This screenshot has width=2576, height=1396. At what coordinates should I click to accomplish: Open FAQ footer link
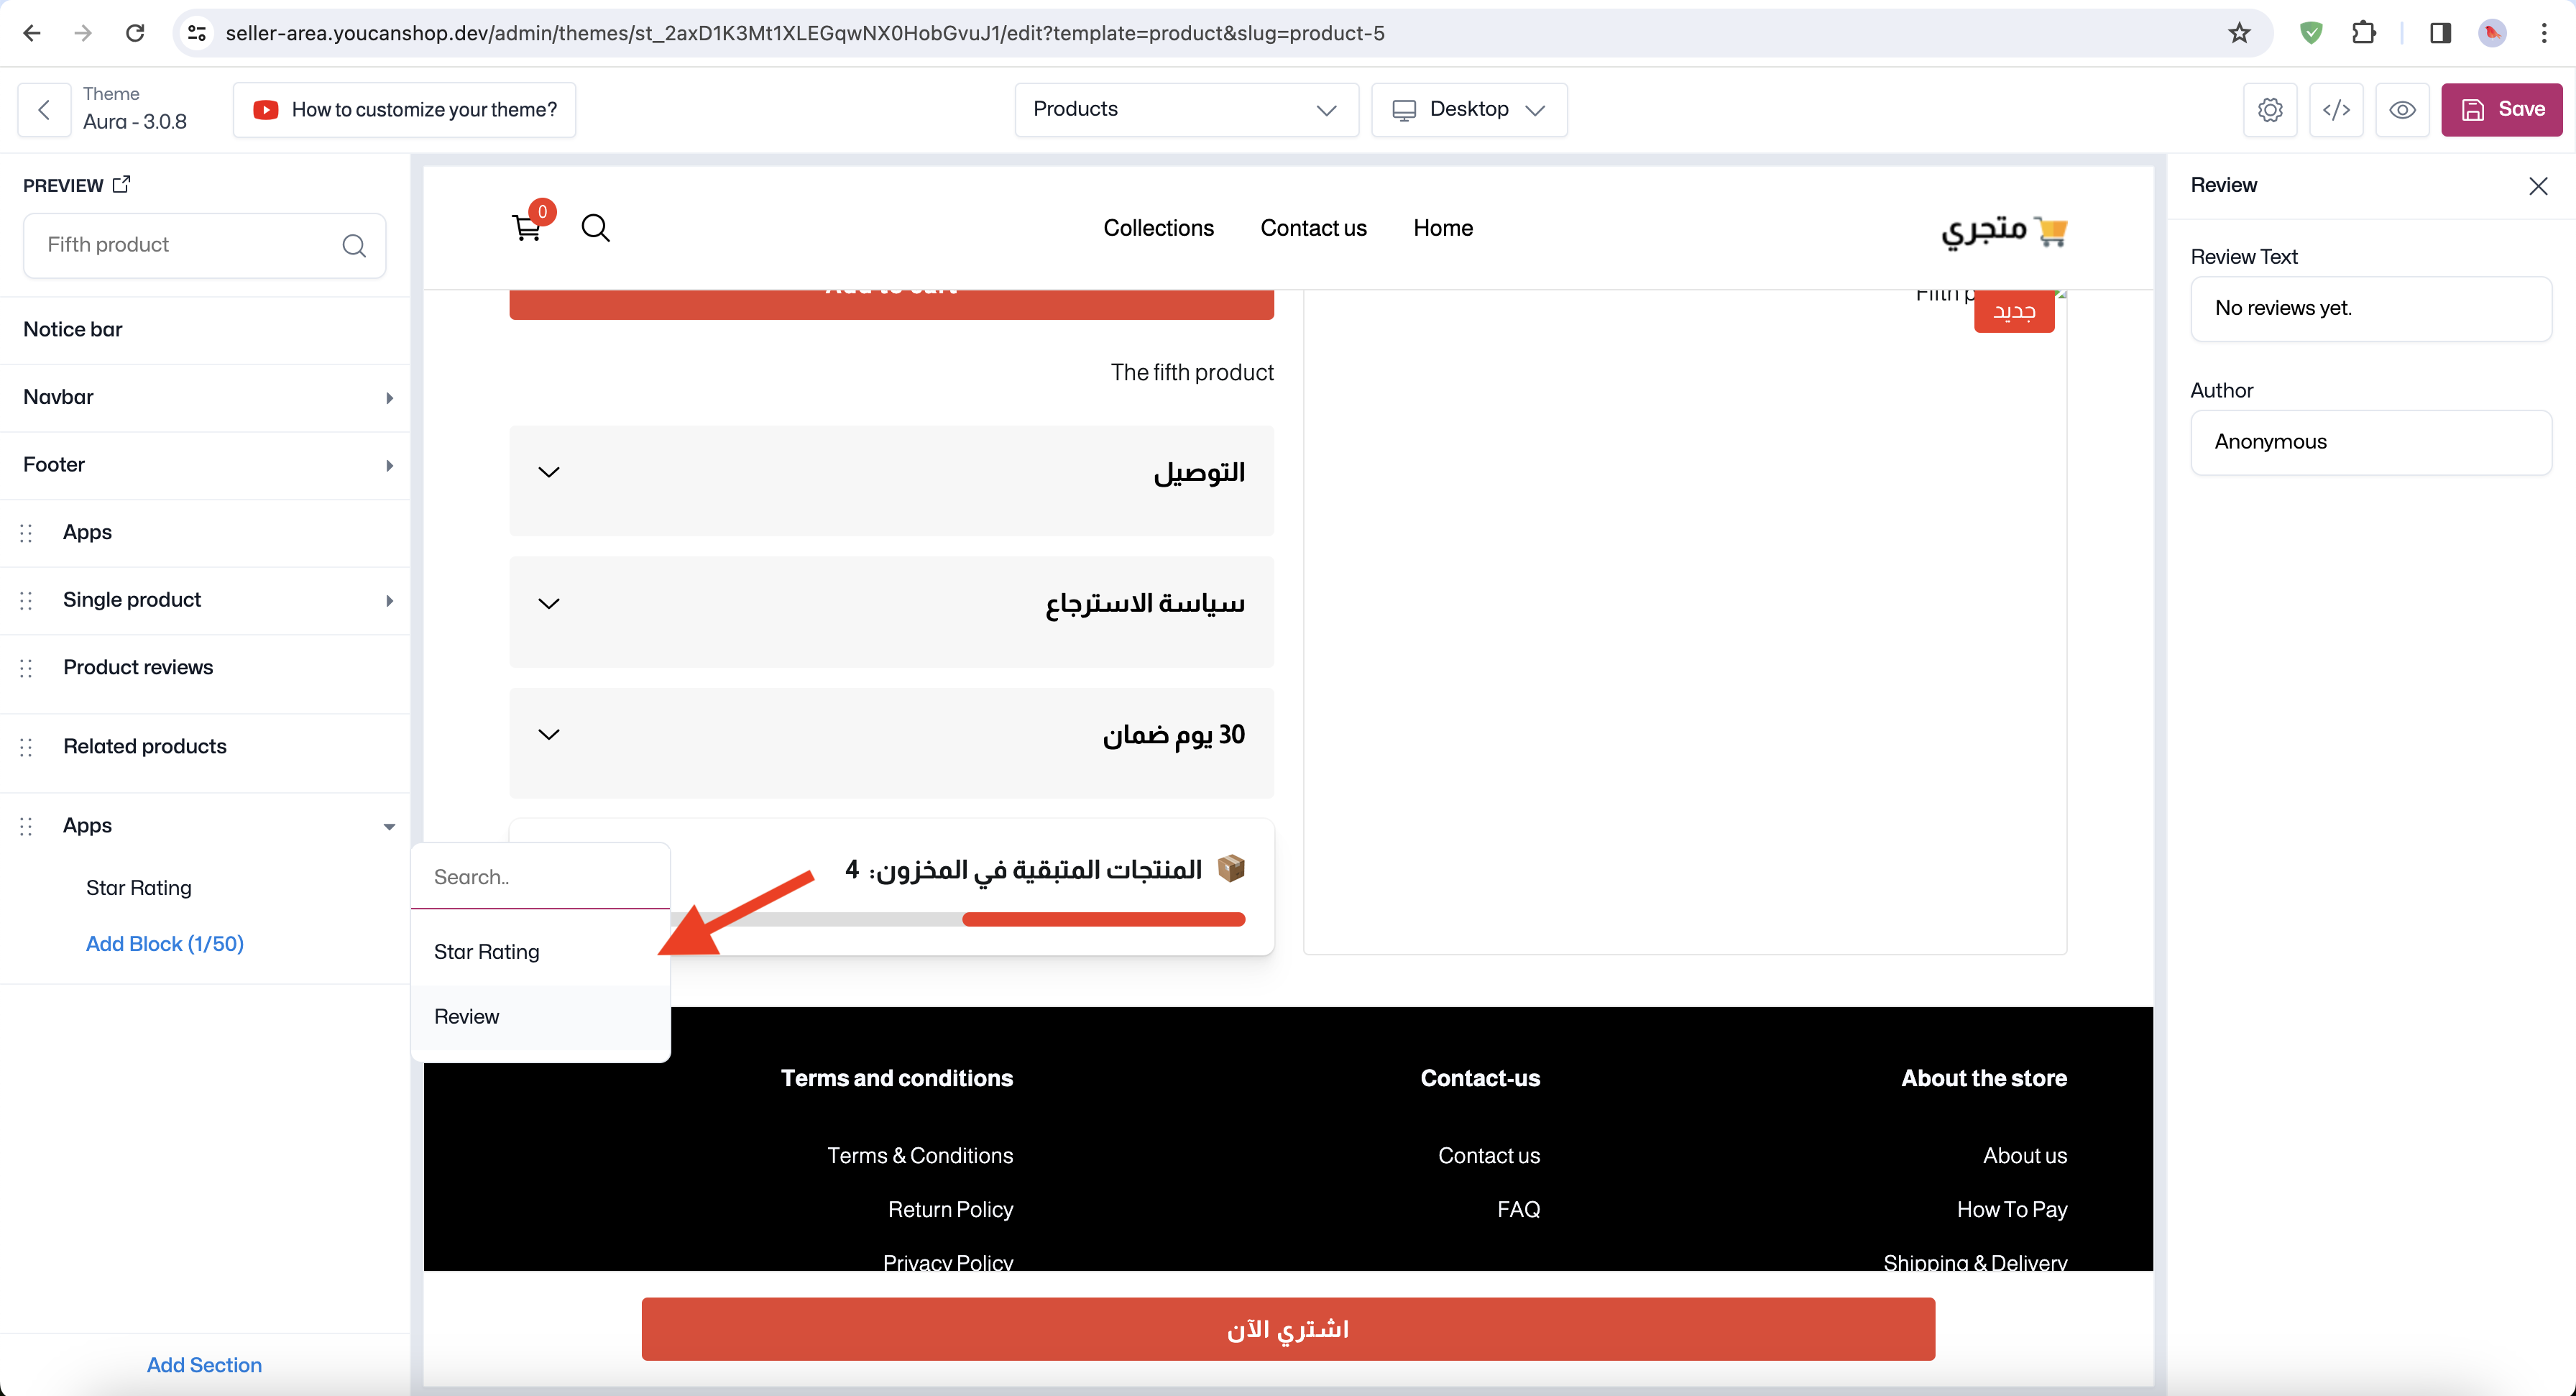point(1518,1209)
